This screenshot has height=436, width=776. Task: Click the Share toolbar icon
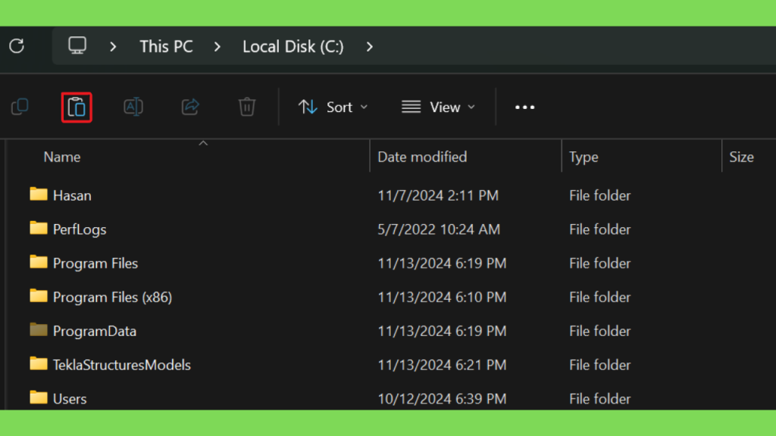click(190, 107)
